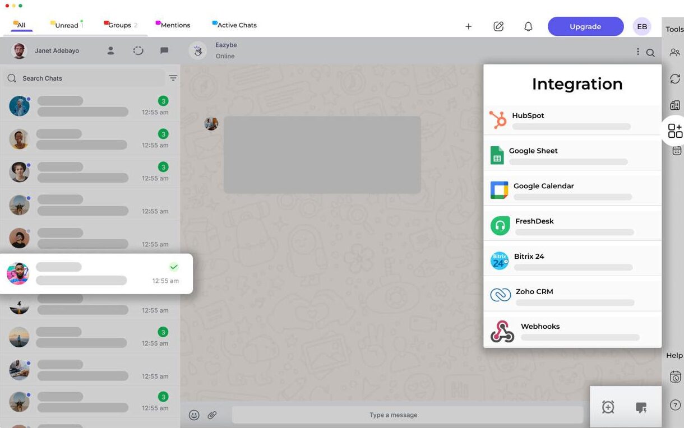Open the chat filter control beside Search Chats

[173, 78]
